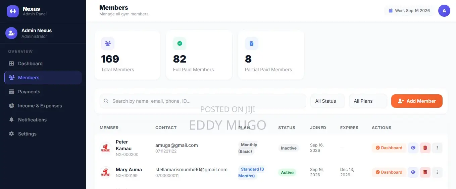Click the CONTACT column header
Screen dimensions: 456x189
click(166, 128)
